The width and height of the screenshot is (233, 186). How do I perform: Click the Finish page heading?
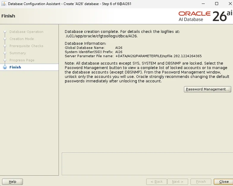tap(8, 16)
